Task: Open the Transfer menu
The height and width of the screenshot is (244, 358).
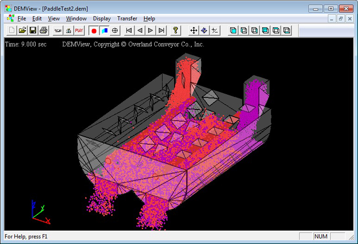Action: [x=127, y=19]
